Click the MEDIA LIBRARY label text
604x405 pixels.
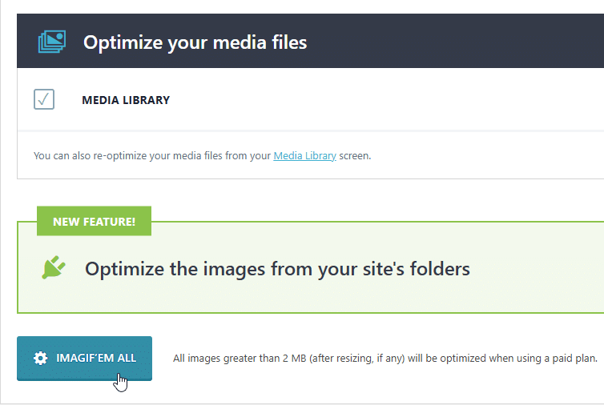coord(126,100)
